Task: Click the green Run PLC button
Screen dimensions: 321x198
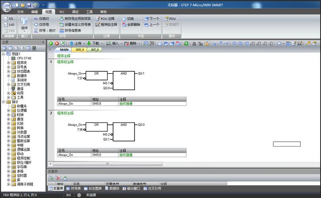Action: 51,43
